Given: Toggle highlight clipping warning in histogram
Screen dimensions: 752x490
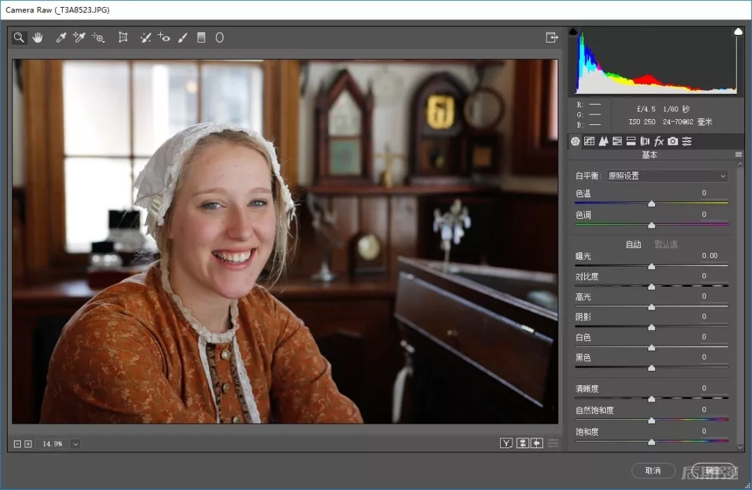Looking at the screenshot, I should coord(738,32).
